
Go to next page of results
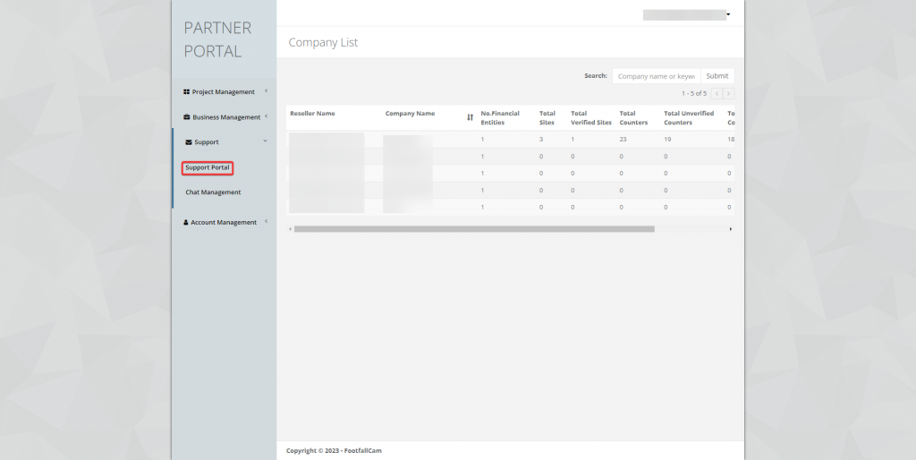[x=728, y=93]
